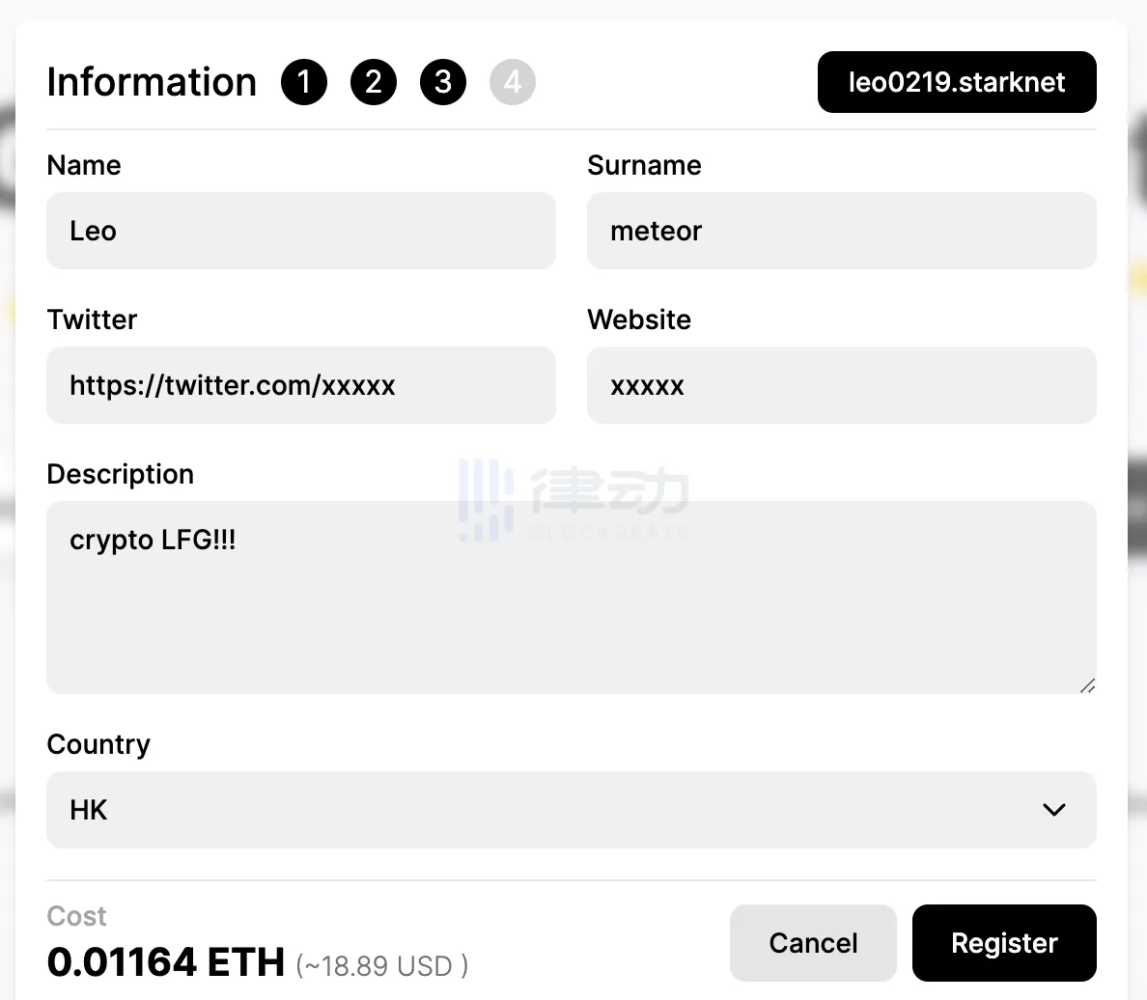This screenshot has width=1147, height=1000.
Task: Go to step 1 circle
Action: [x=304, y=82]
